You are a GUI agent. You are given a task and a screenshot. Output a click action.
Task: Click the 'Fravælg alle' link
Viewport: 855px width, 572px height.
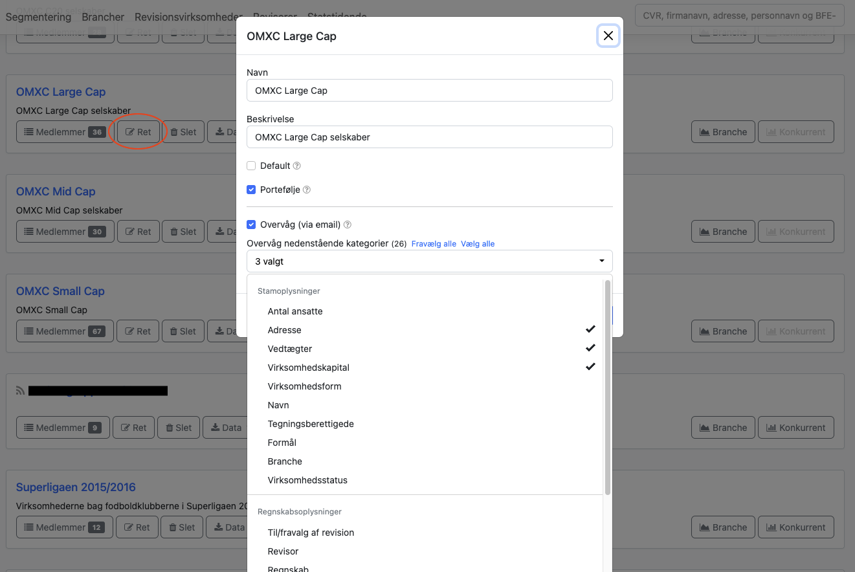coord(434,244)
